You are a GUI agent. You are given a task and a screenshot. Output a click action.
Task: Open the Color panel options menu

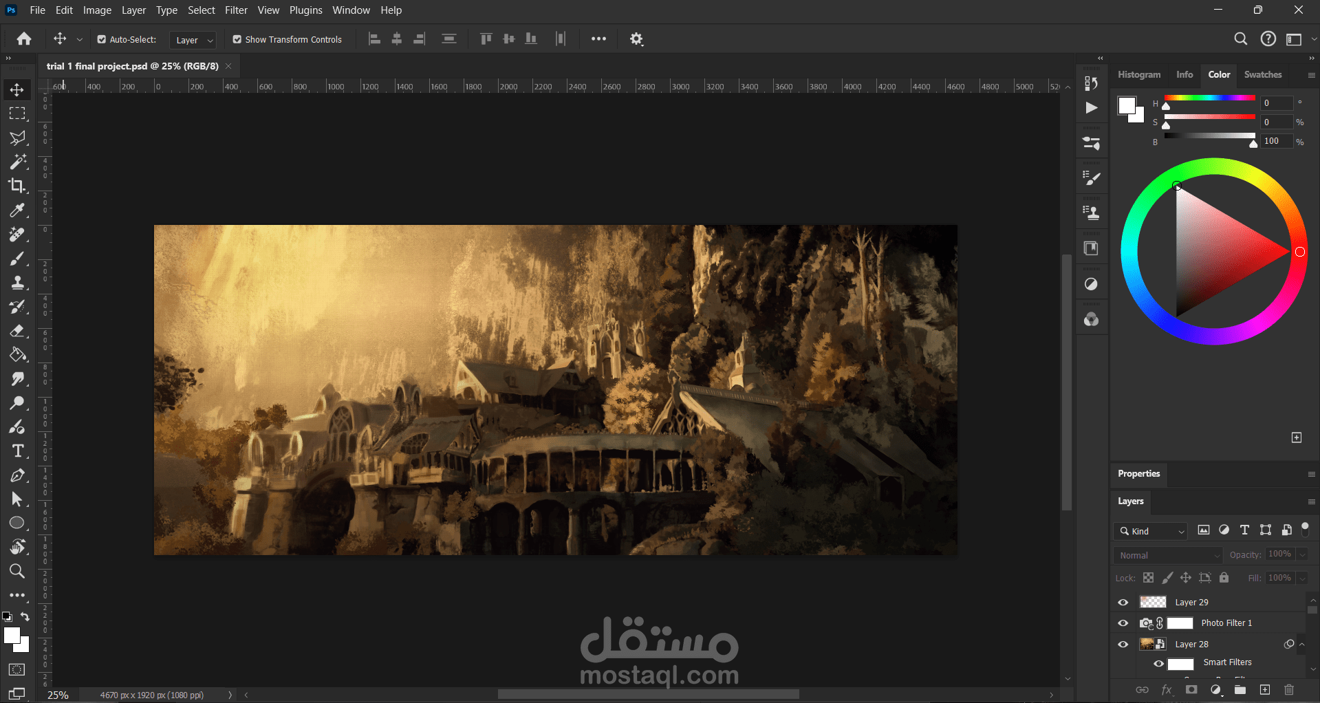[1311, 75]
